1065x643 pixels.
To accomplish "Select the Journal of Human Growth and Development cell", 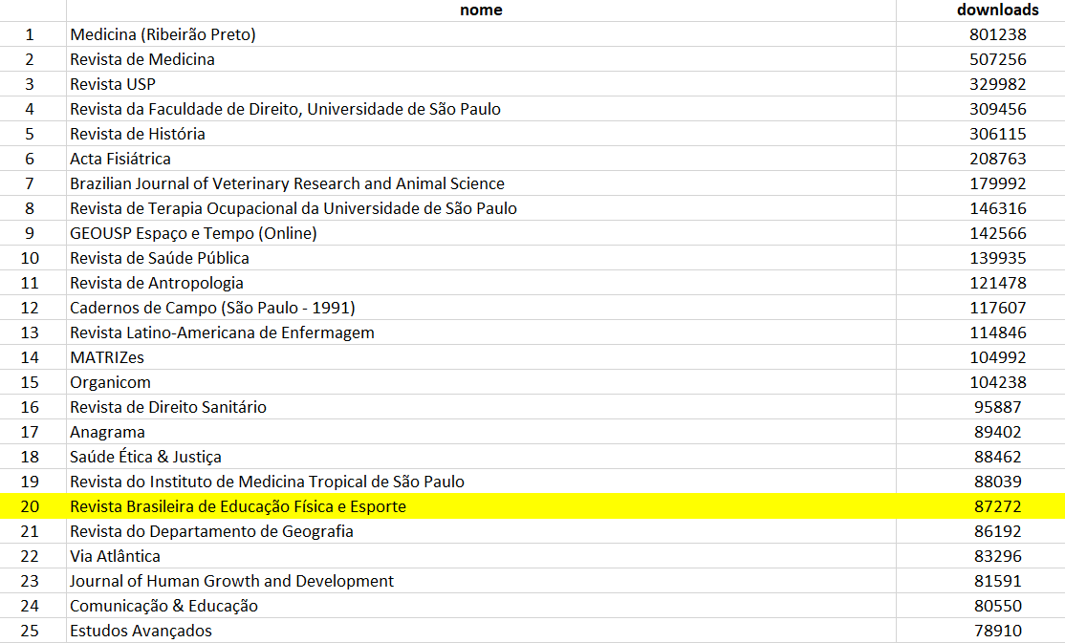I will [481, 581].
